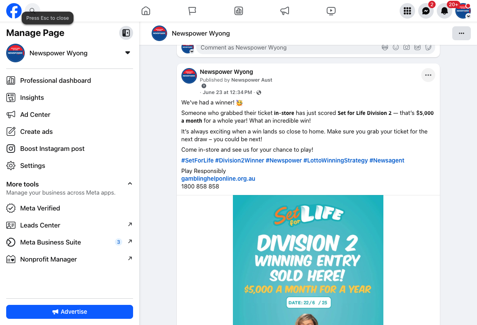This screenshot has height=325, width=477.
Task: Open the #Newsagent hashtag
Action: pos(387,161)
